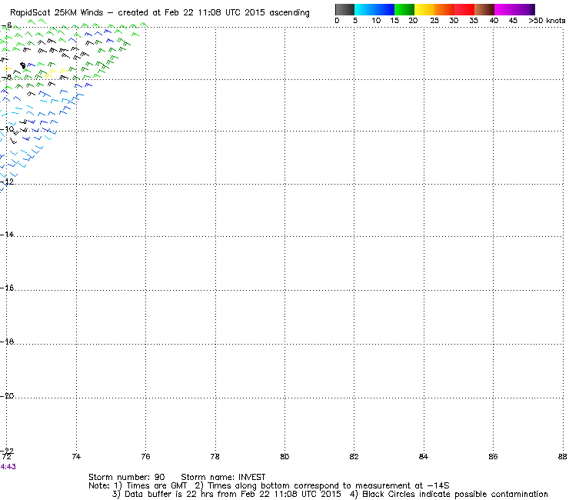Click the red 30-35 knots color segment

464,9
